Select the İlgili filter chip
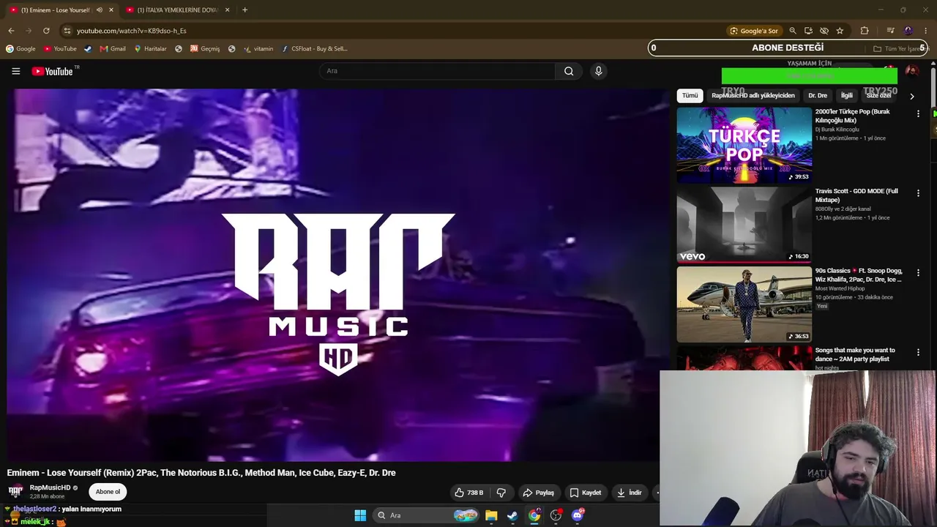937x527 pixels. pos(847,96)
